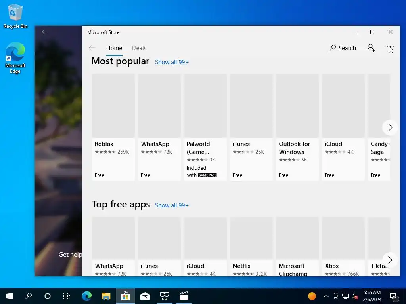Open the Netflix app thumbnail
Screen dimensions: 406x304
click(251, 238)
